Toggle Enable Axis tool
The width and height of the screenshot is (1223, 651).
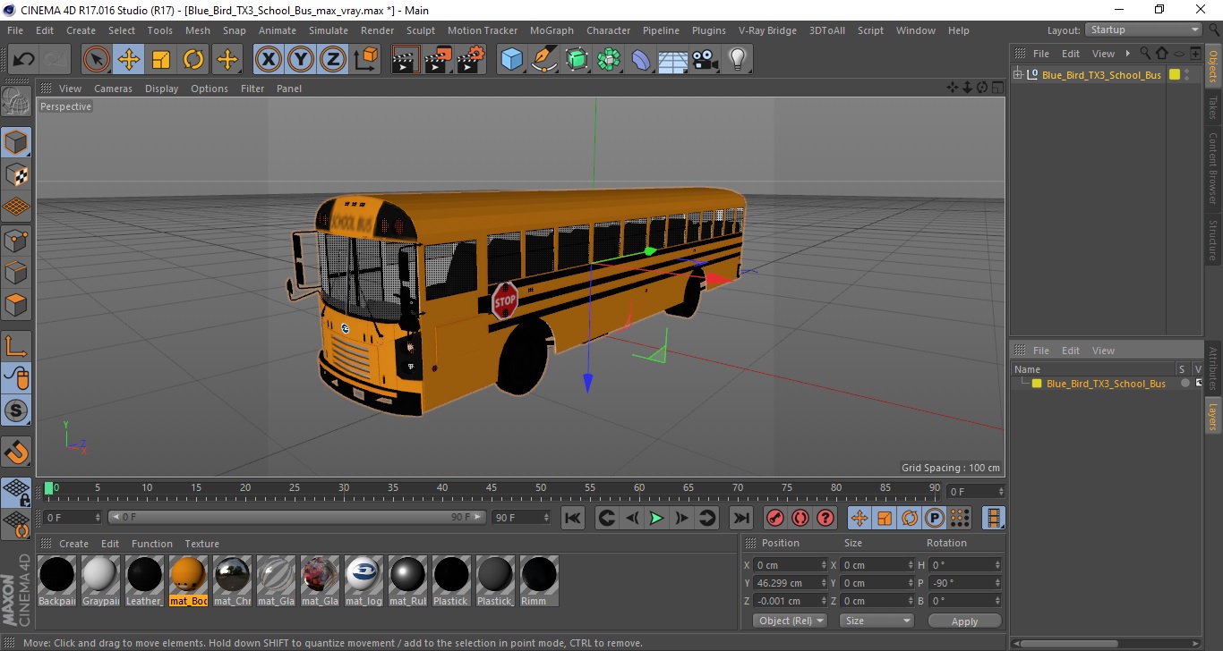[16, 346]
